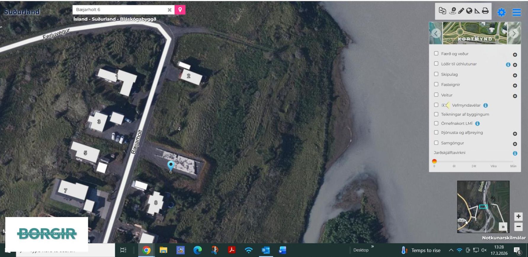Switch to next basemap with right arrow
Viewport: 528px width, 257px height.
514,33
